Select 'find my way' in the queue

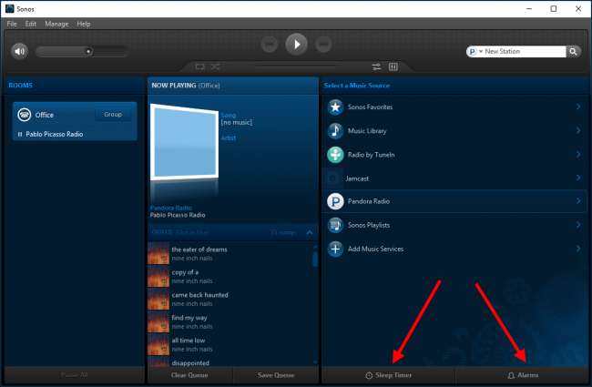point(231,321)
